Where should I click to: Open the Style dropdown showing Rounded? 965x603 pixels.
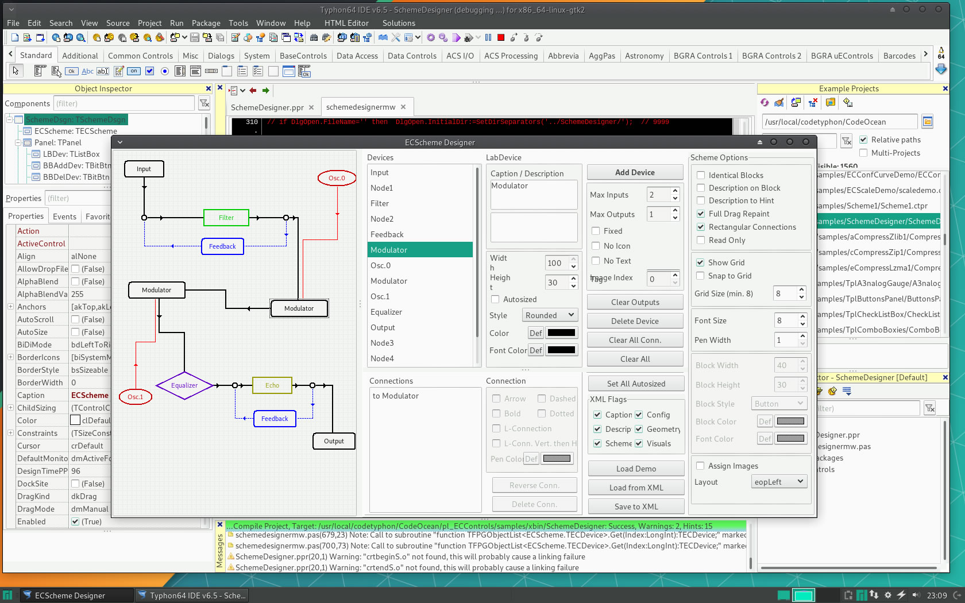[x=550, y=315]
